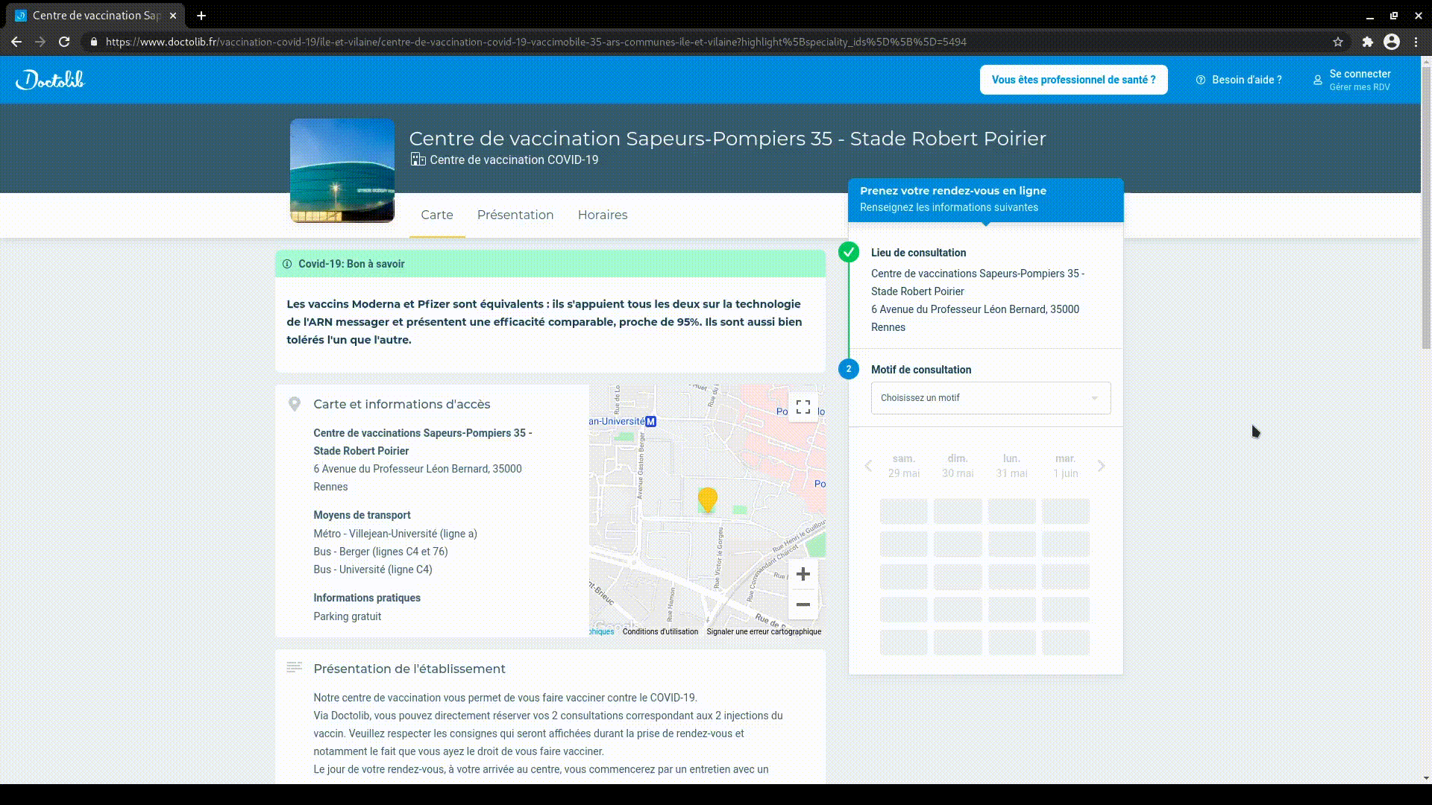Show previous dates with left chevron
Image resolution: width=1432 pixels, height=805 pixels.
[868, 466]
